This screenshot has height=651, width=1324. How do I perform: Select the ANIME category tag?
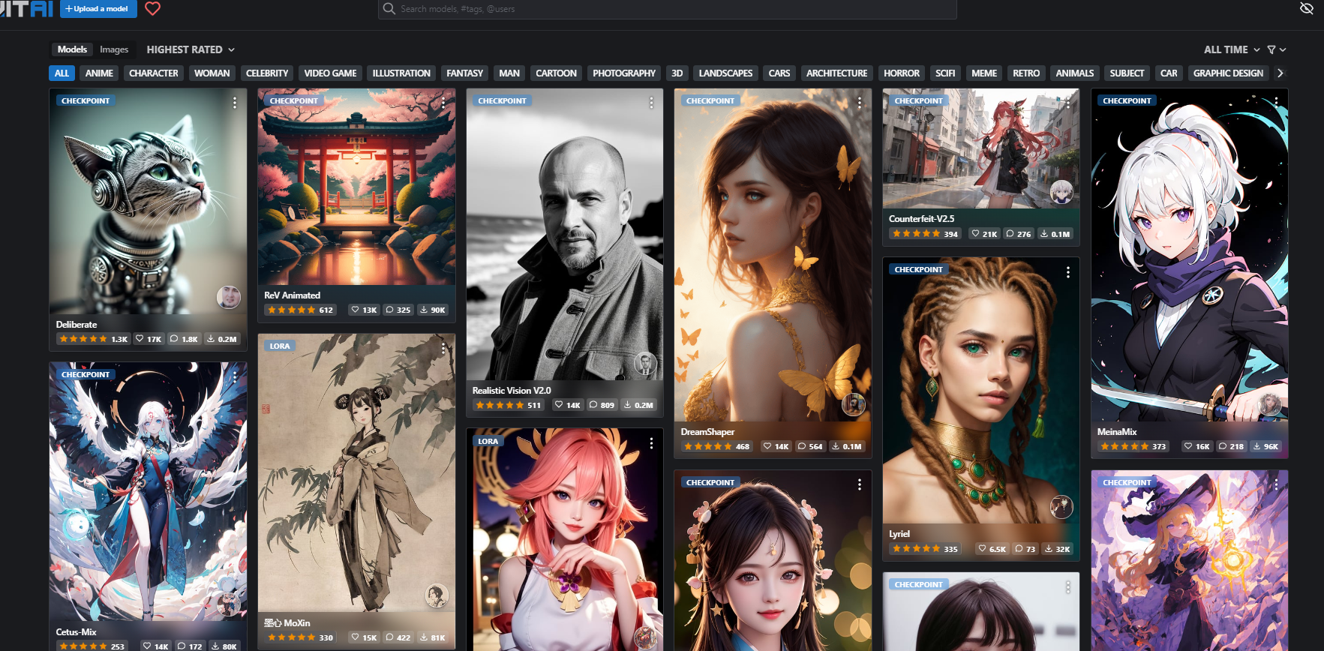click(99, 73)
